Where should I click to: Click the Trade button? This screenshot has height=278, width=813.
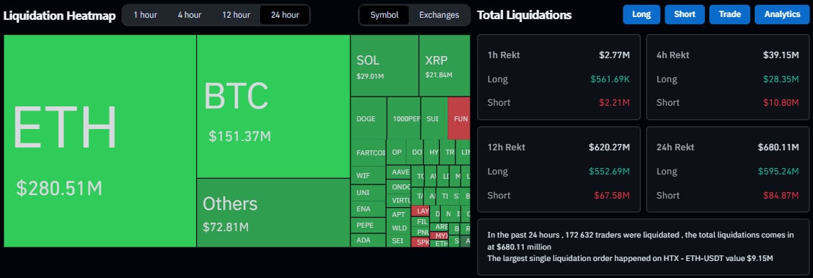tap(730, 14)
